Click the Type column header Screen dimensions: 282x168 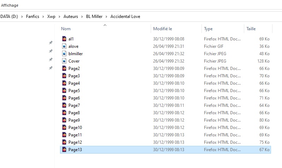(208, 29)
